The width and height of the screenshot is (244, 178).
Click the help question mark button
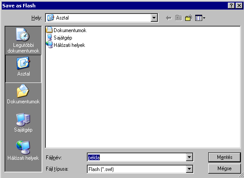[231, 6]
